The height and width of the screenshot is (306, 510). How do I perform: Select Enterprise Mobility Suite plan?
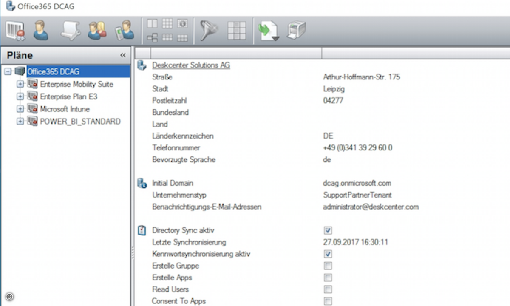pos(76,84)
